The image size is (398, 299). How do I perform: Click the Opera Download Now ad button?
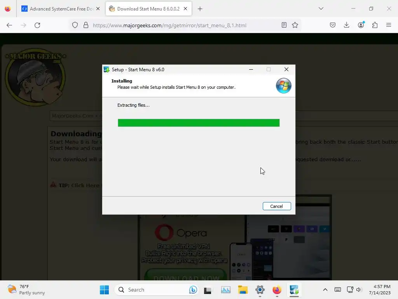(185, 275)
